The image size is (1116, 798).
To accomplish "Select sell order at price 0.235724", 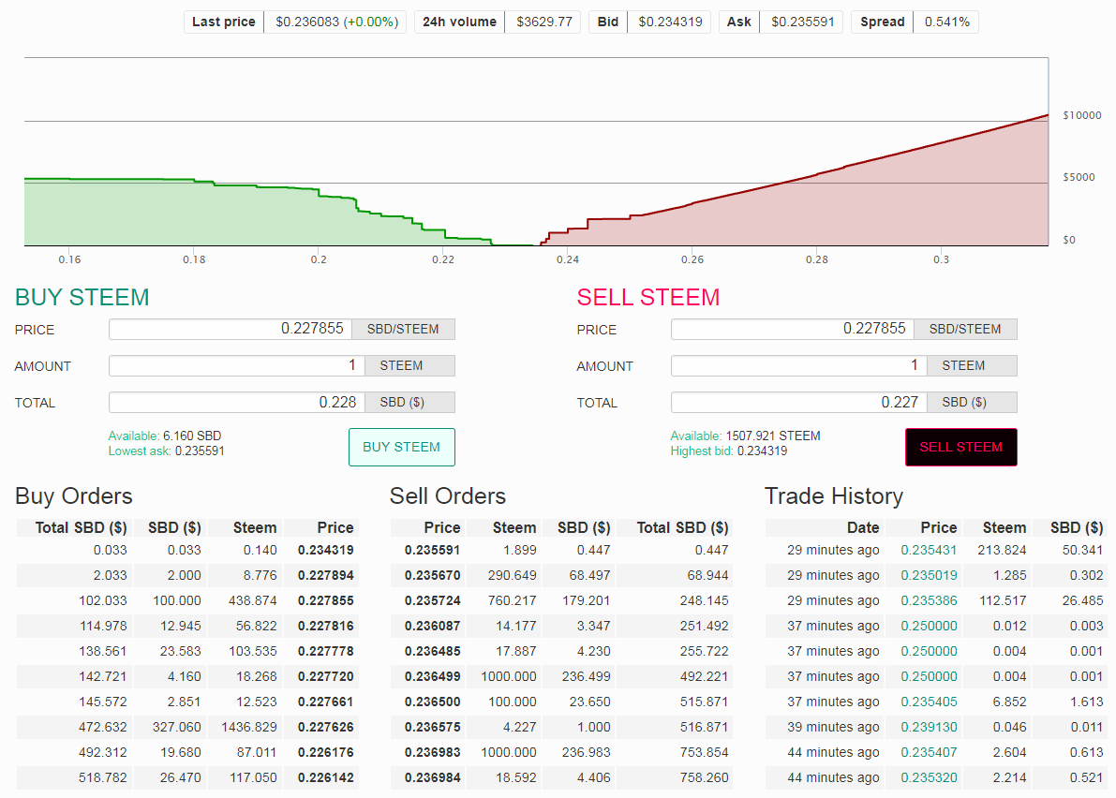I will 561,601.
